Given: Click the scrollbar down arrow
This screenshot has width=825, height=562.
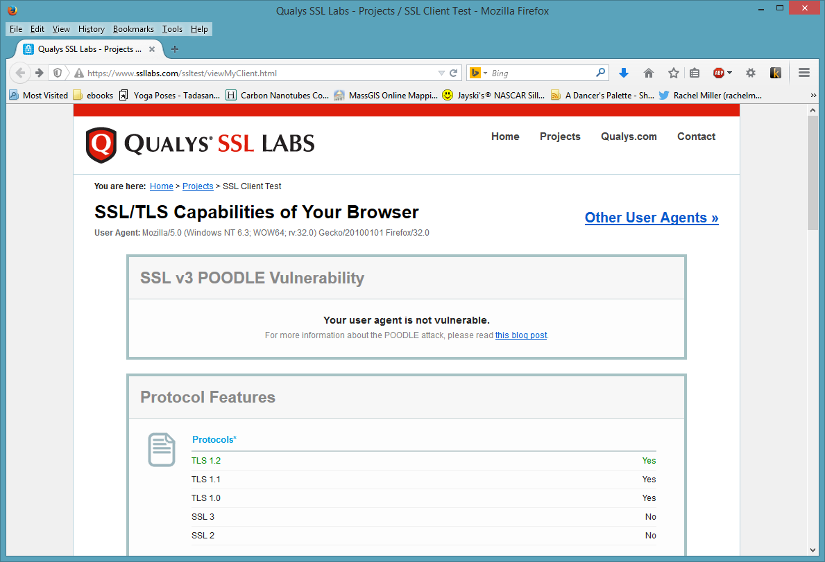Looking at the screenshot, I should coord(813,550).
